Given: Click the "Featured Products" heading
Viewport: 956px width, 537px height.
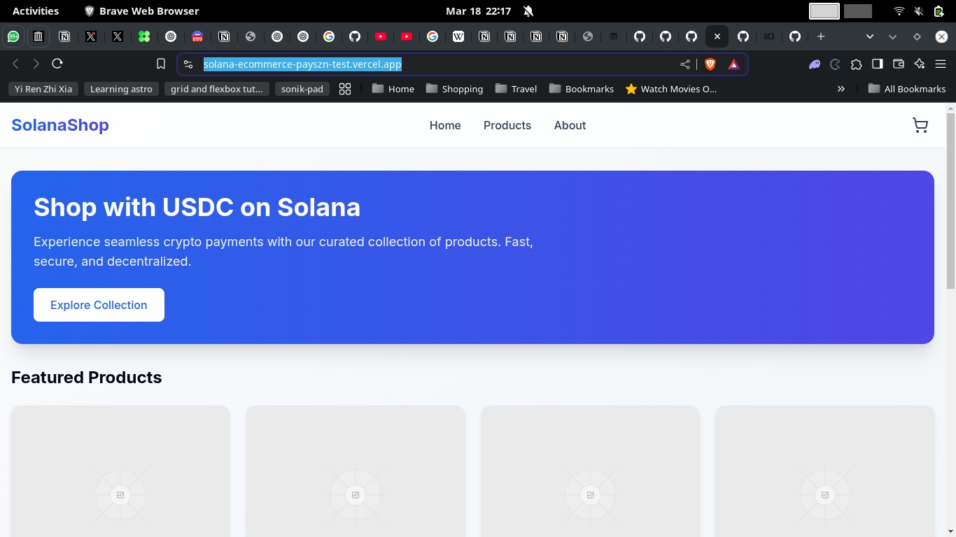Looking at the screenshot, I should 87,378.
